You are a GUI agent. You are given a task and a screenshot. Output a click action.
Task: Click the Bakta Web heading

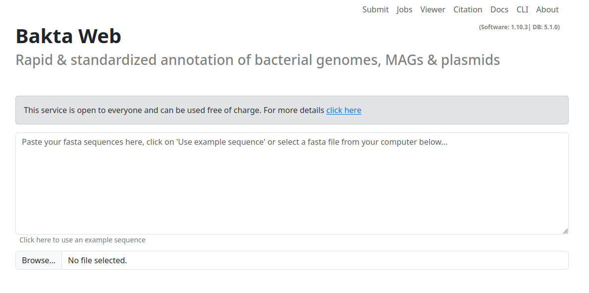click(x=68, y=36)
